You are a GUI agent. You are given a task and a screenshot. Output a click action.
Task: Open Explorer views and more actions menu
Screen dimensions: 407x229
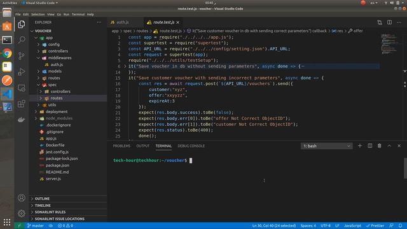pos(99,22)
